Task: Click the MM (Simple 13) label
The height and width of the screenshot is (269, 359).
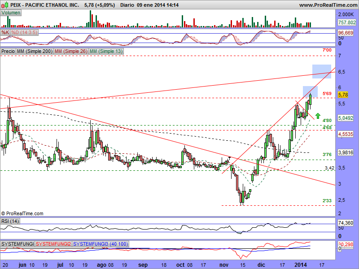Action: coord(106,51)
